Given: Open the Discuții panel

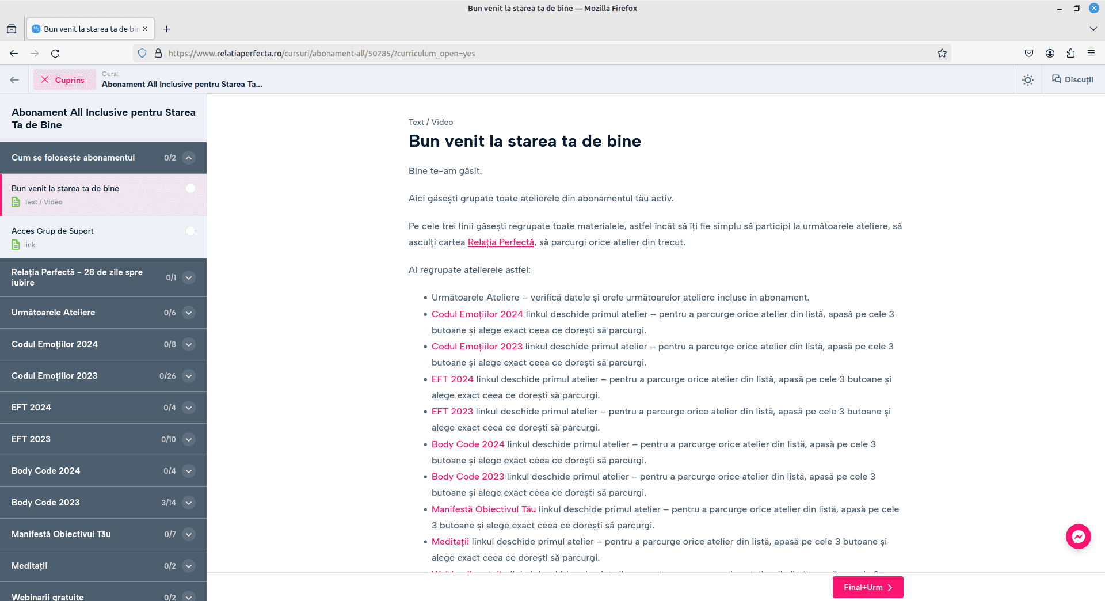Looking at the screenshot, I should (x=1073, y=79).
